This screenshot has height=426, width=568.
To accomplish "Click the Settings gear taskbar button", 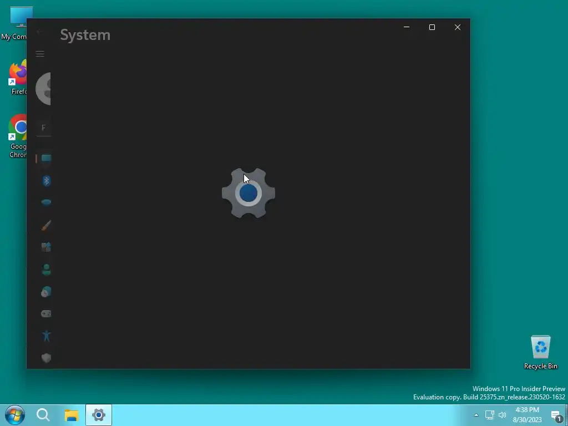I will coord(99,415).
